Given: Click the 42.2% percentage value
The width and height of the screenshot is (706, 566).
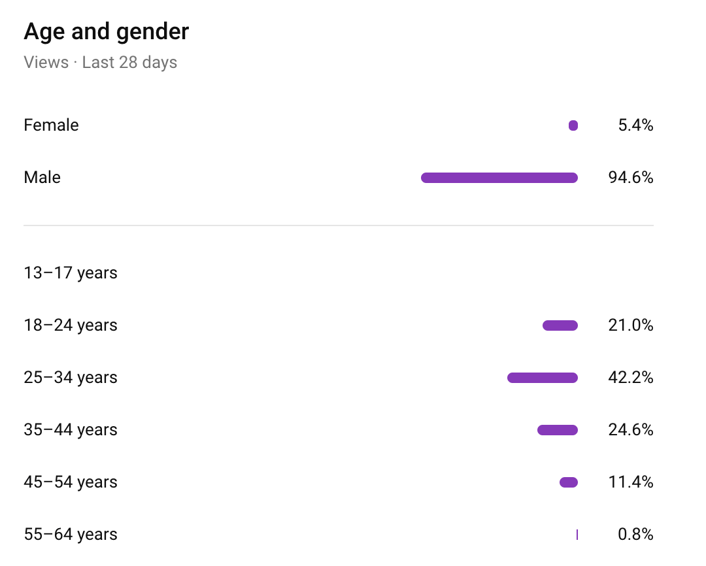Looking at the screenshot, I should coord(630,377).
